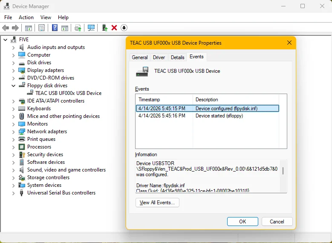
Task: Click the Universal Serial Bus controllers plug icon
Action: [x=21, y=193]
